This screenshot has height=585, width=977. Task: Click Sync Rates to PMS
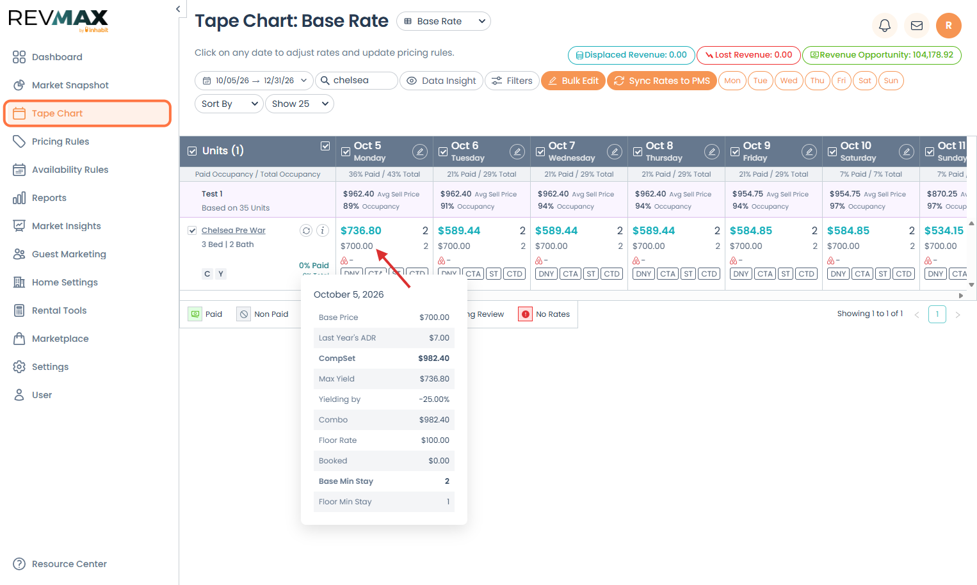point(662,81)
